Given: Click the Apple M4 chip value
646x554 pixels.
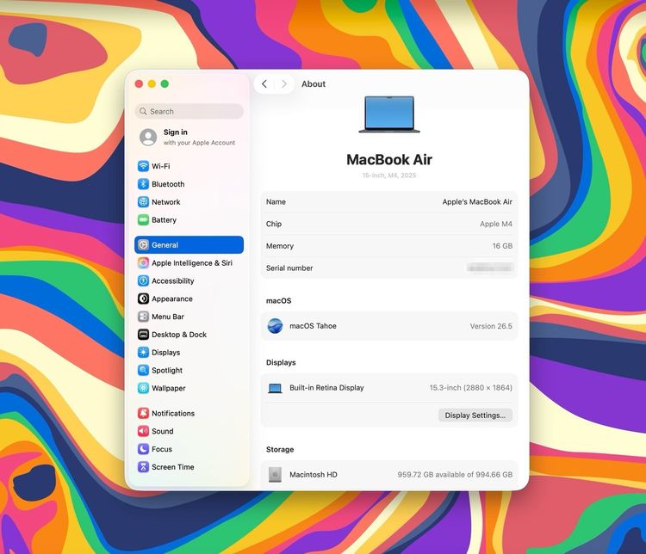Looking at the screenshot, I should tap(496, 224).
